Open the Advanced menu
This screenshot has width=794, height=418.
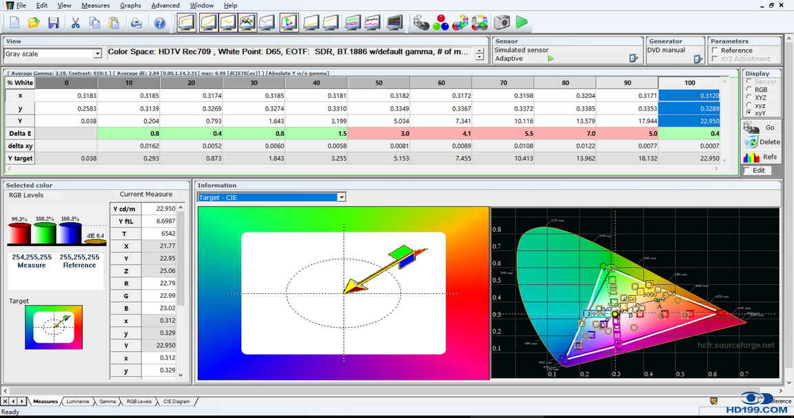165,5
